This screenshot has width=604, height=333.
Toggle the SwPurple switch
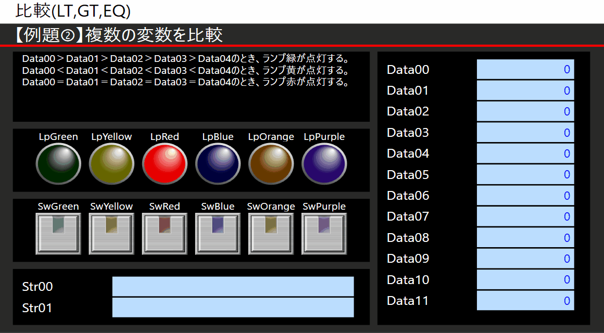point(324,234)
